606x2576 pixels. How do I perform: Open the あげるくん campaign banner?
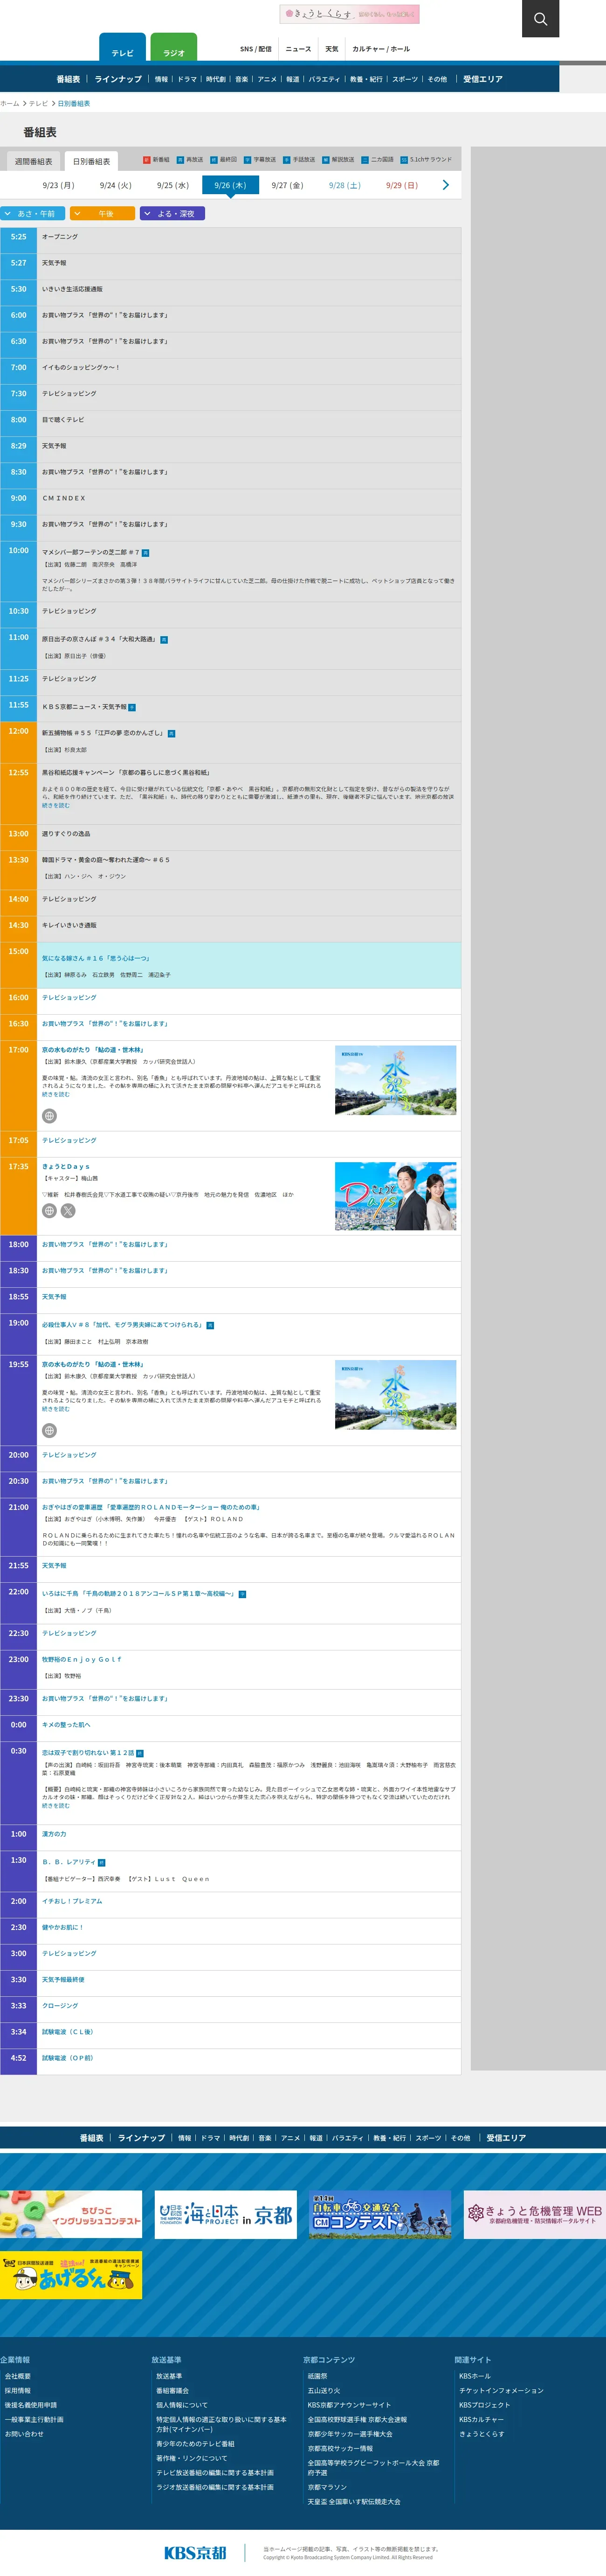coord(71,2274)
